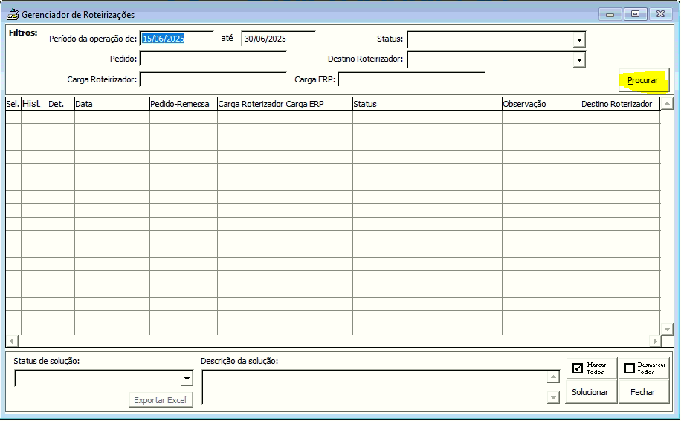This screenshot has width=681, height=421.
Task: Click Descrição da solução scroll up arrow
Action: pyautogui.click(x=553, y=376)
